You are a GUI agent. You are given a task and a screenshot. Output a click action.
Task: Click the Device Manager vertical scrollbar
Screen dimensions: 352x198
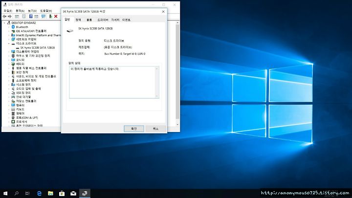[x=177, y=73]
